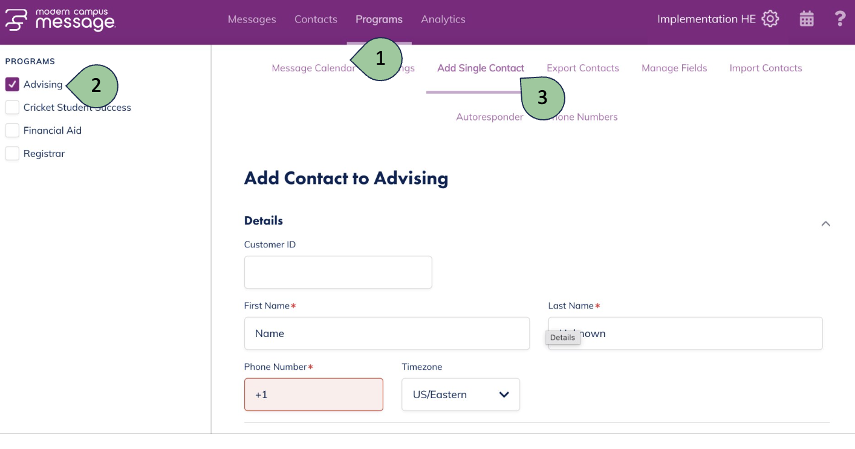Open the Export Contacts tab
Viewport: 855px width, 449px height.
(x=582, y=68)
